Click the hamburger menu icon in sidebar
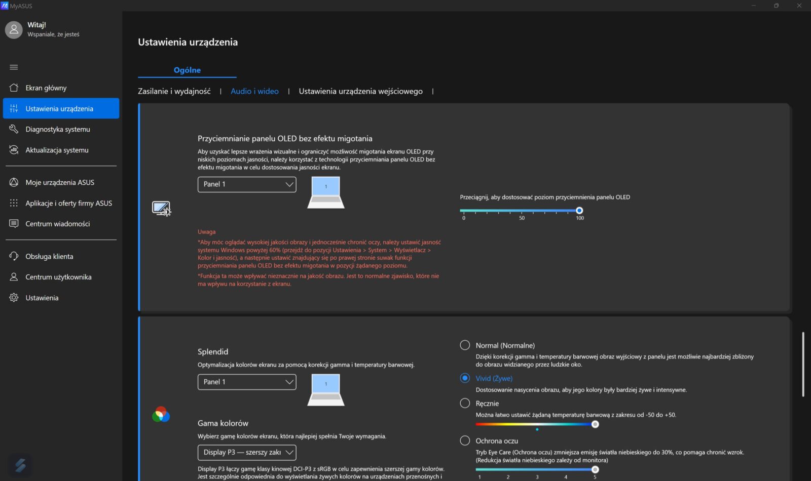The height and width of the screenshot is (481, 811). click(x=14, y=67)
